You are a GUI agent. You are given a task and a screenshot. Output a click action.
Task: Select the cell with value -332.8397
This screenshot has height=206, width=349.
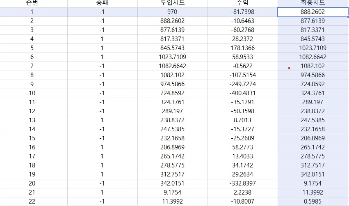click(x=243, y=183)
